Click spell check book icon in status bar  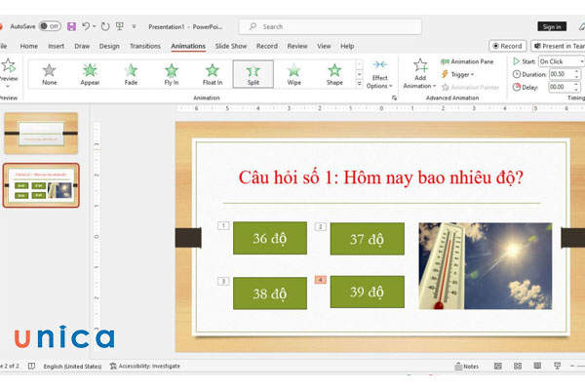(x=32, y=367)
